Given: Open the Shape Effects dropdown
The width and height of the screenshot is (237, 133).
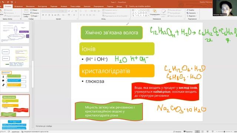Looking at the screenshot, I should coord(175,16).
